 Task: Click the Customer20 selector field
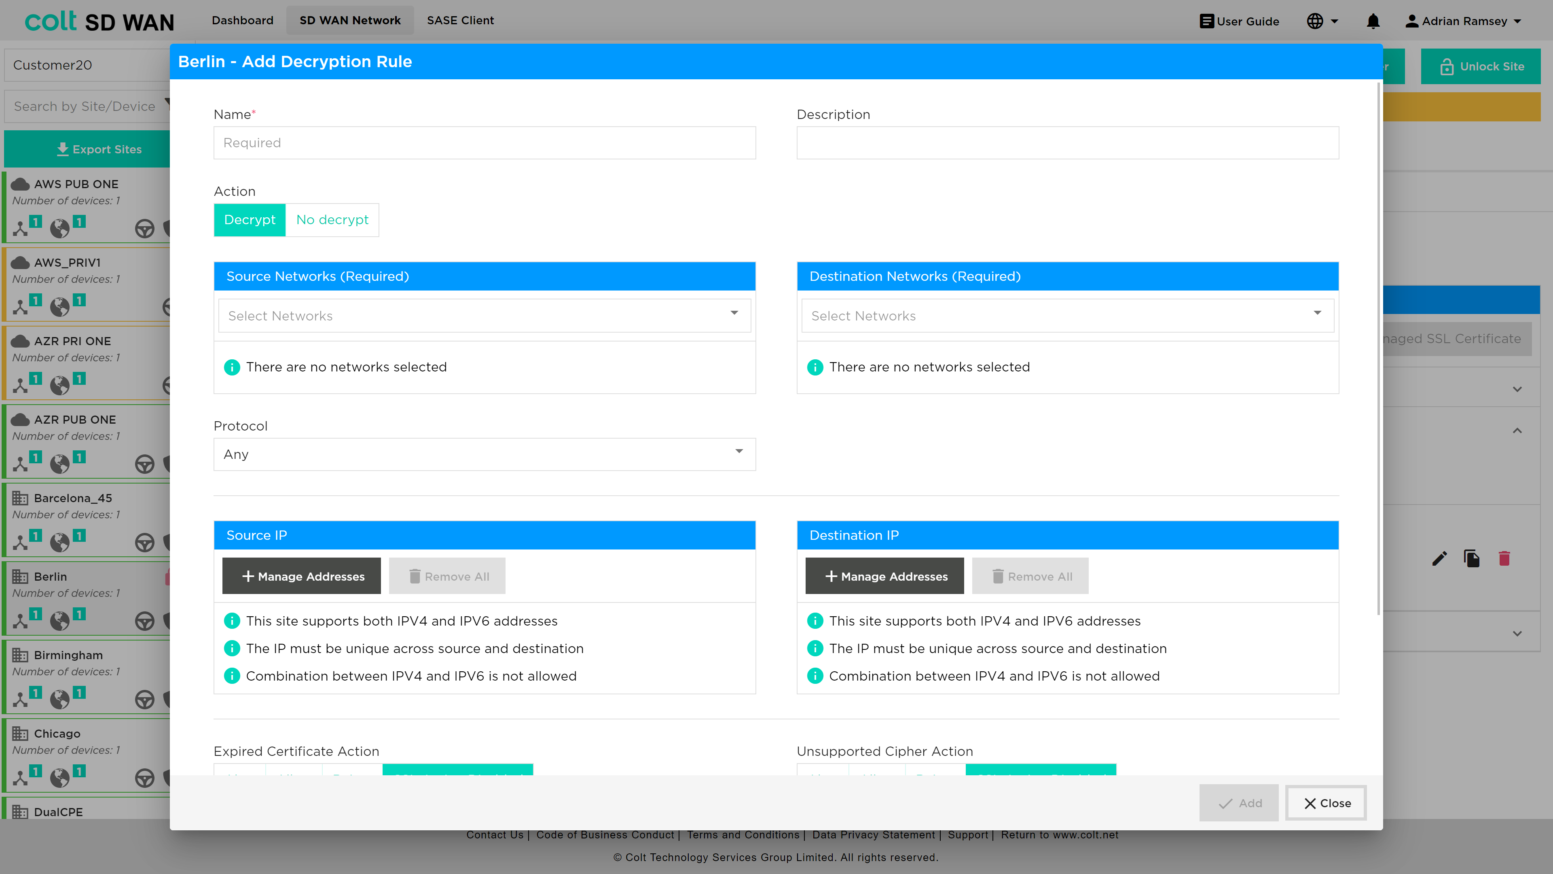87,65
